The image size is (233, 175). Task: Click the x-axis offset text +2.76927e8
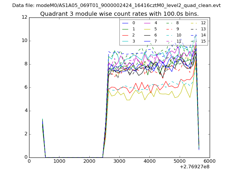coord(195,167)
